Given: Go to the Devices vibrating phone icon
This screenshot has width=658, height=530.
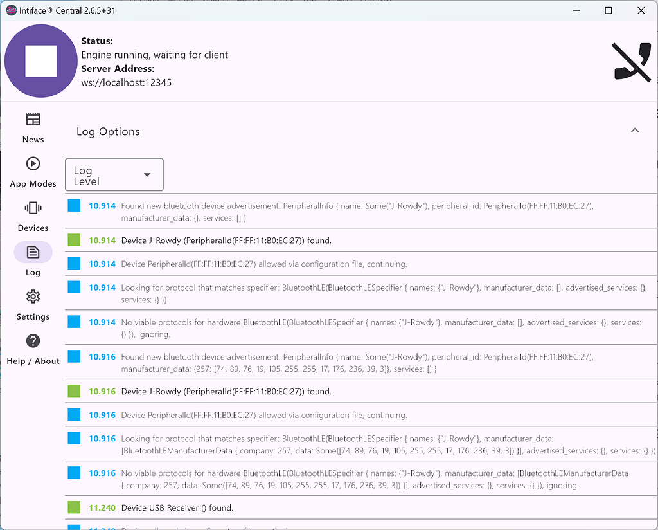Looking at the screenshot, I should [x=33, y=208].
